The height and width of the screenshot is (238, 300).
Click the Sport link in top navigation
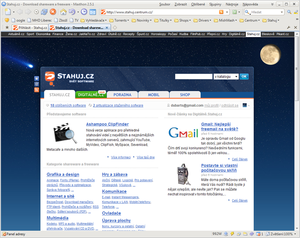(30, 34)
